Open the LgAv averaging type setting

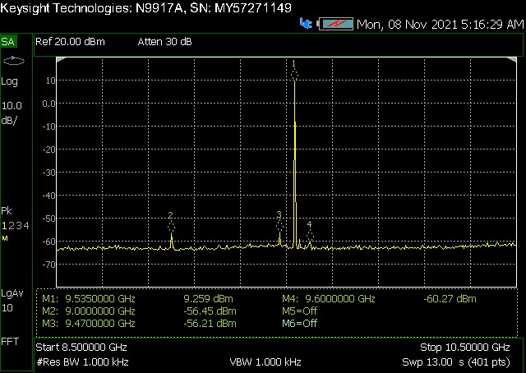[x=12, y=293]
